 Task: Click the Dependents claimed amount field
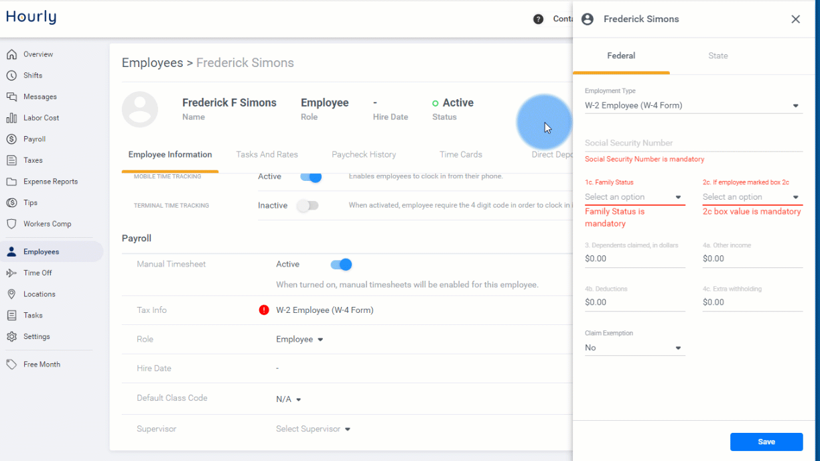click(x=634, y=259)
